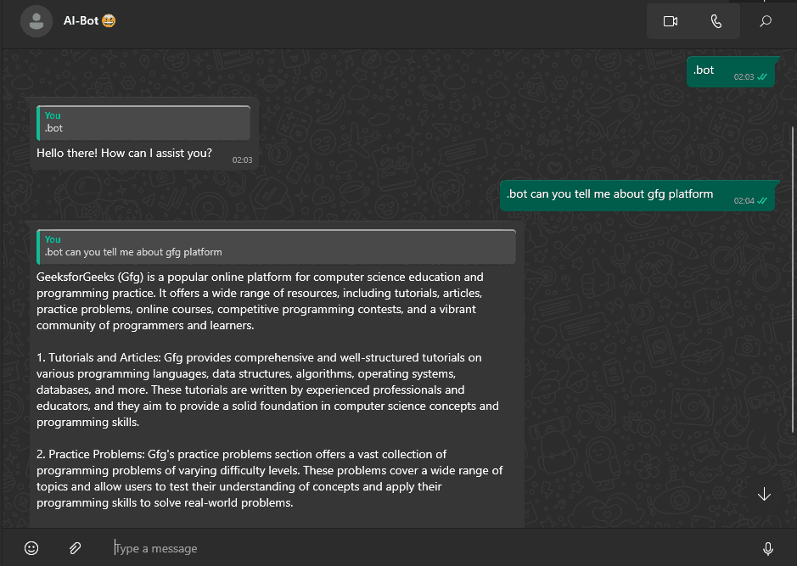Open the emoji picker

31,548
